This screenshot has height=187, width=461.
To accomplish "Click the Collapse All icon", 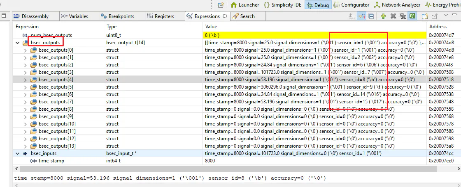I will [371, 16].
